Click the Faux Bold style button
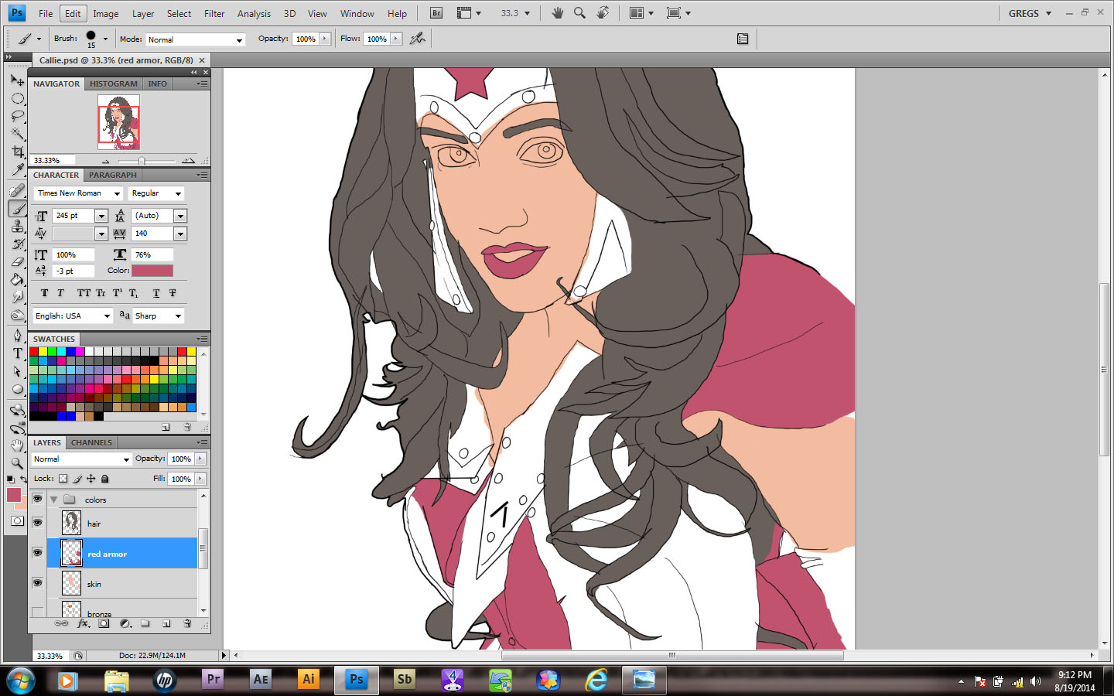 [x=44, y=293]
